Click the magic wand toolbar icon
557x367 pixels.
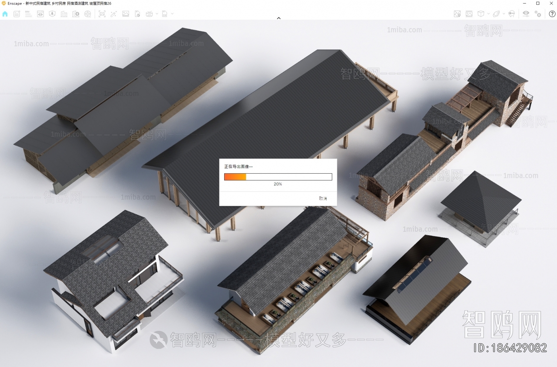click(113, 14)
